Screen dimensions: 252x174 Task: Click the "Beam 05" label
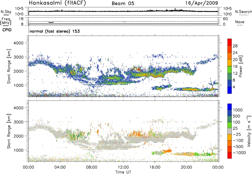(123, 3)
